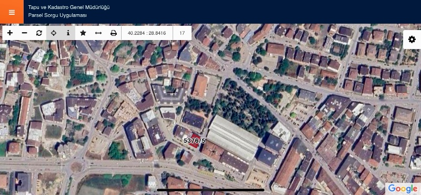
Task: Activate the crosshair locate tool
Action: click(x=54, y=33)
